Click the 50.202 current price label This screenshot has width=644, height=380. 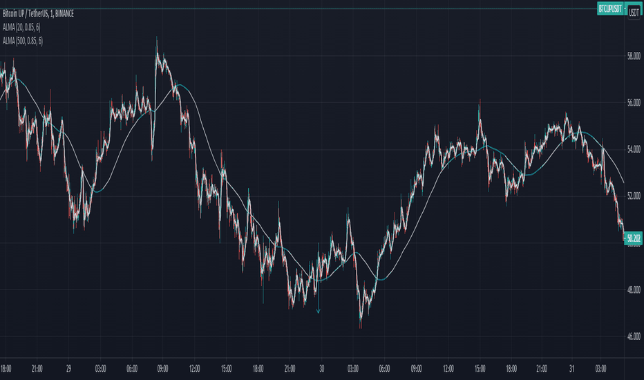634,238
